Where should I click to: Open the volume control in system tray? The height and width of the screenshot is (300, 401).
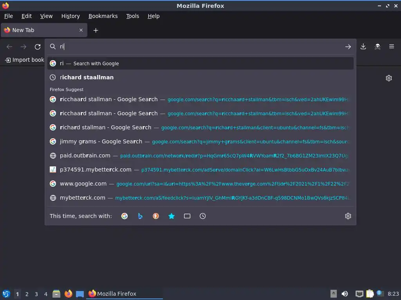[x=345, y=294]
